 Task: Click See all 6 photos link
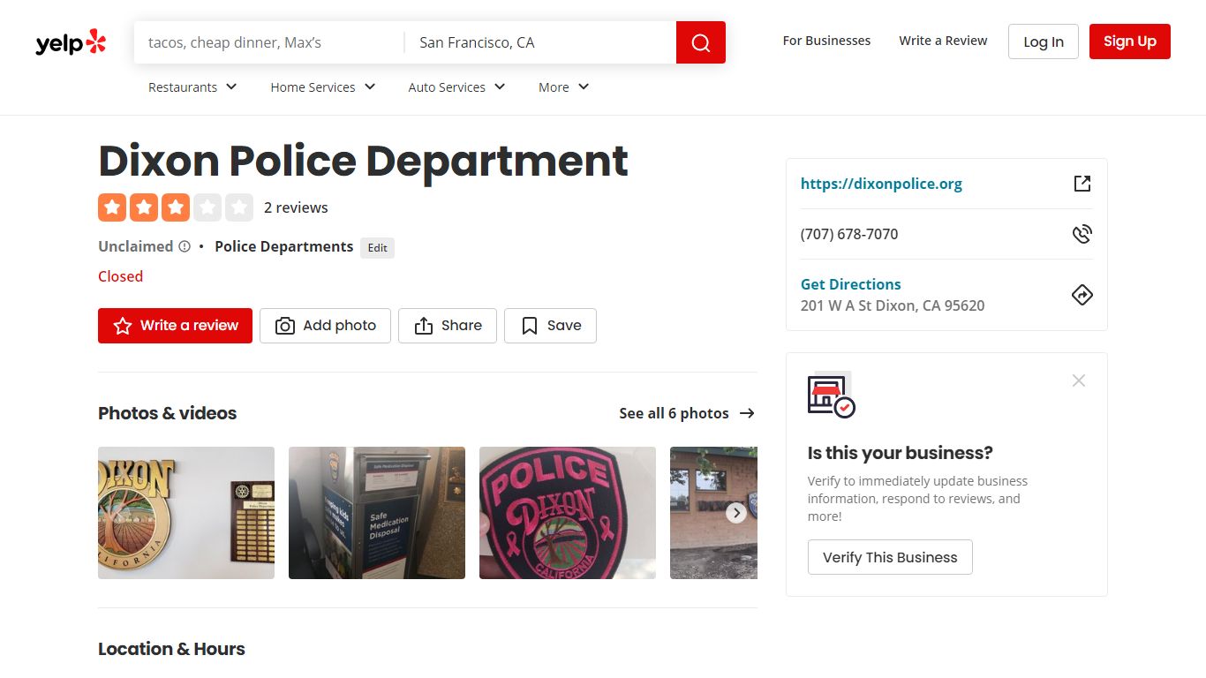[674, 413]
